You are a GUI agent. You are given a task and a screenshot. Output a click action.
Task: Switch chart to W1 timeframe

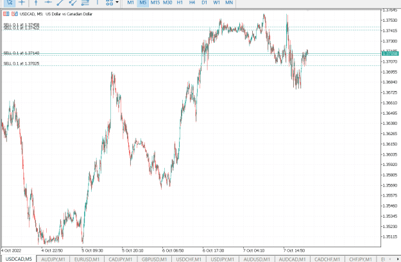(217, 3)
